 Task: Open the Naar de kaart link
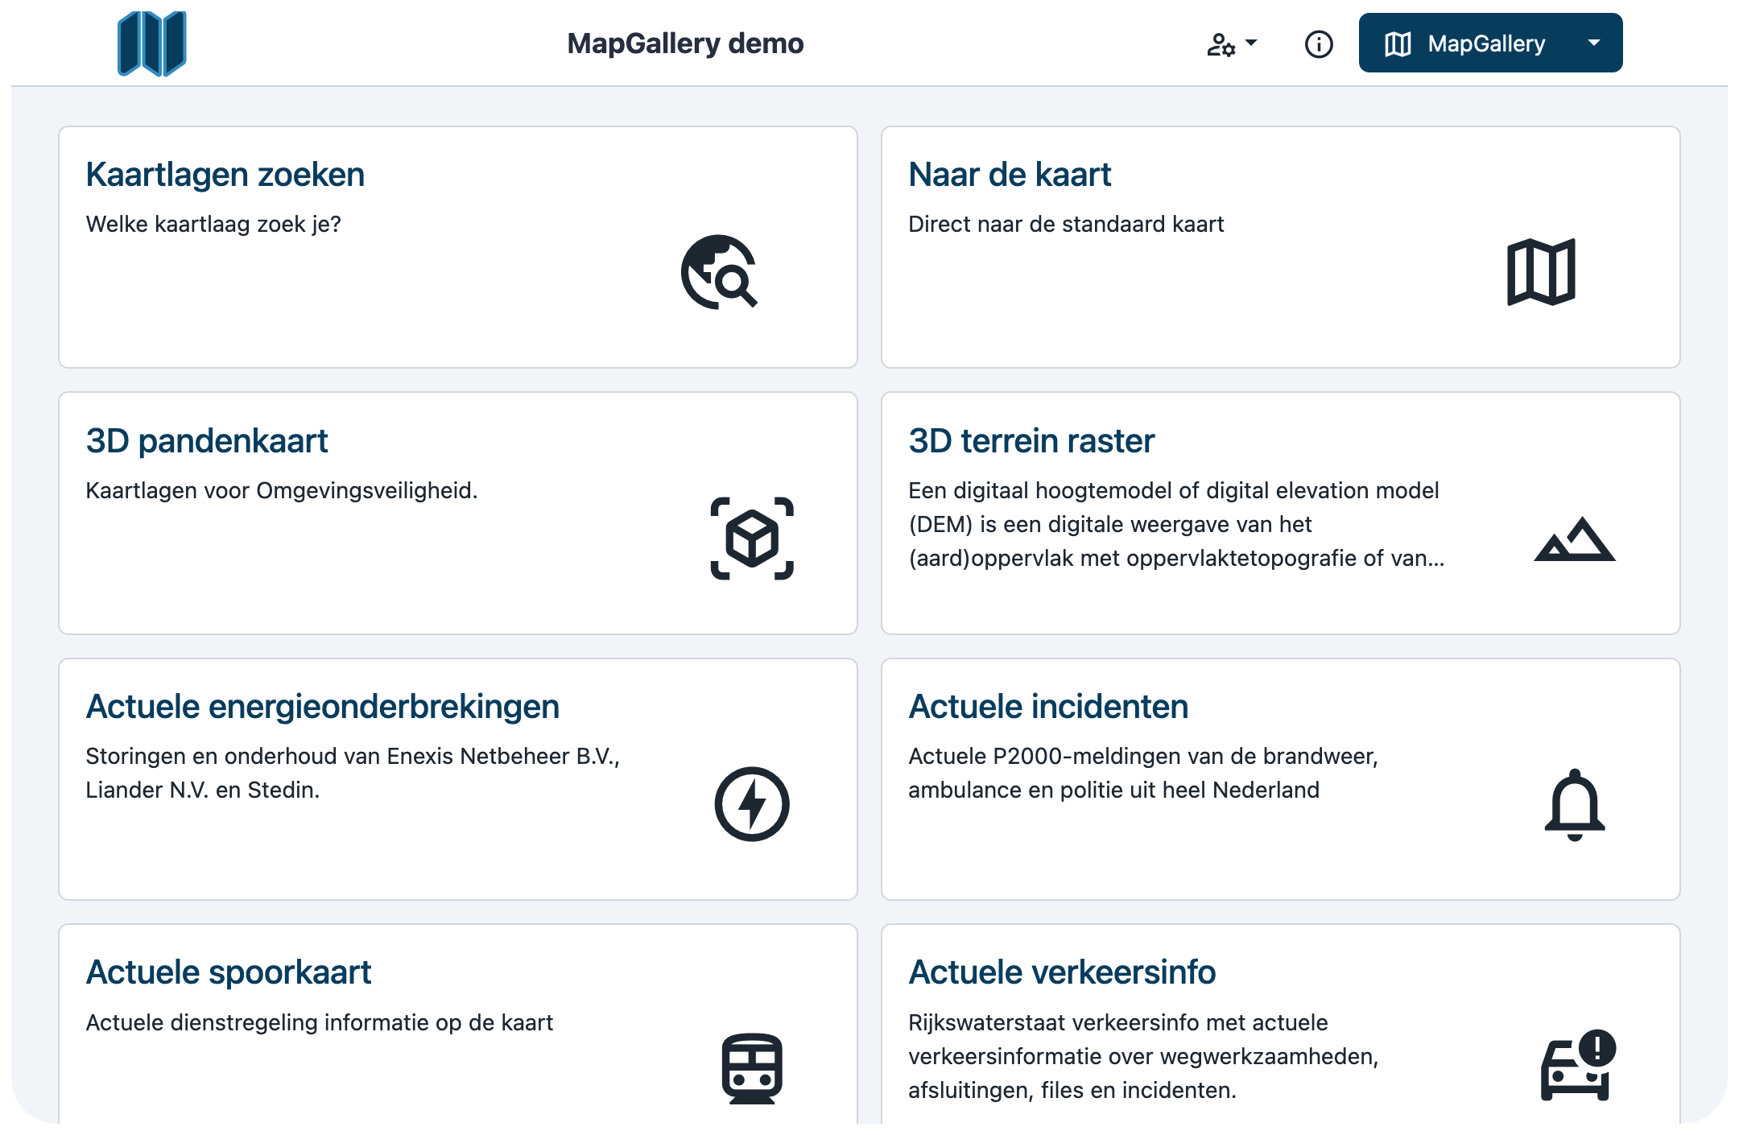pyautogui.click(x=1010, y=175)
